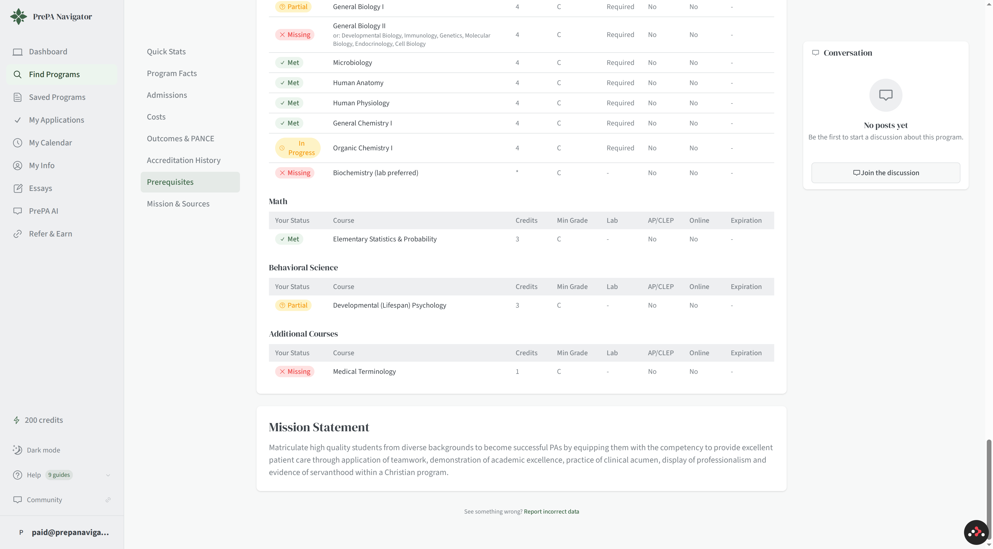The height and width of the screenshot is (549, 993).
Task: Click the PrePA AI chat icon
Action: click(x=17, y=211)
